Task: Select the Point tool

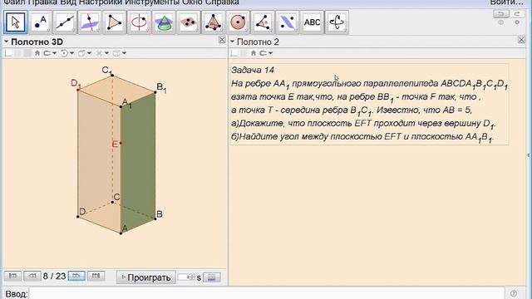Action: pos(41,22)
